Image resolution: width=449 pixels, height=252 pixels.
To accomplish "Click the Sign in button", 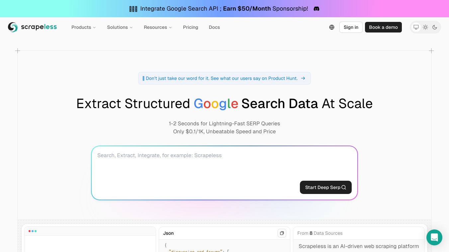I will (351, 27).
